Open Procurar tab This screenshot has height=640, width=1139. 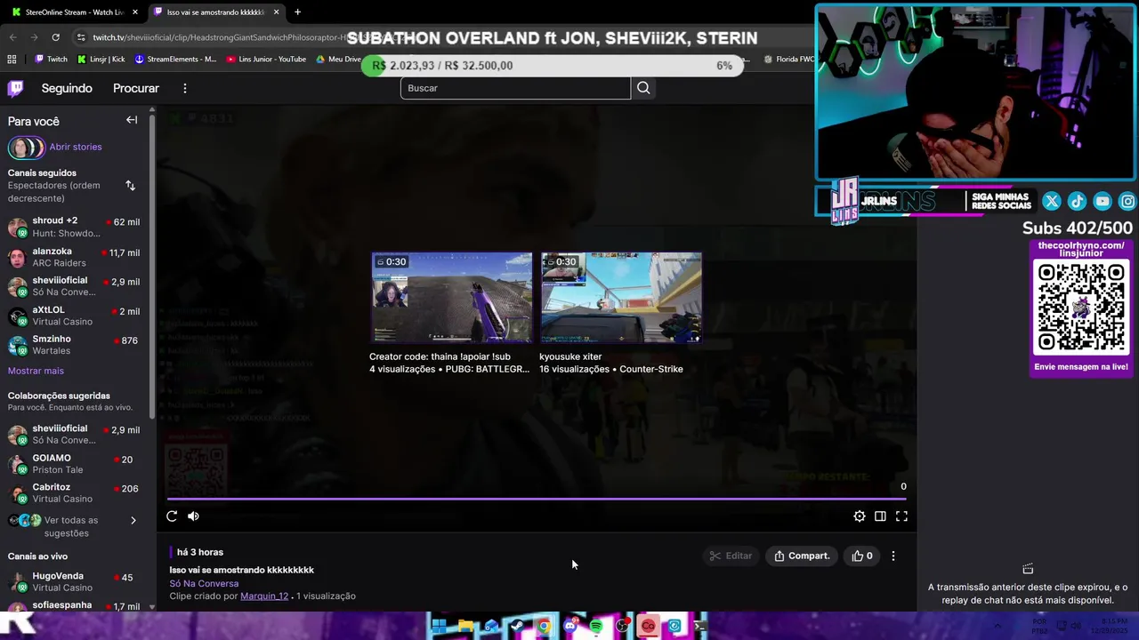(136, 88)
